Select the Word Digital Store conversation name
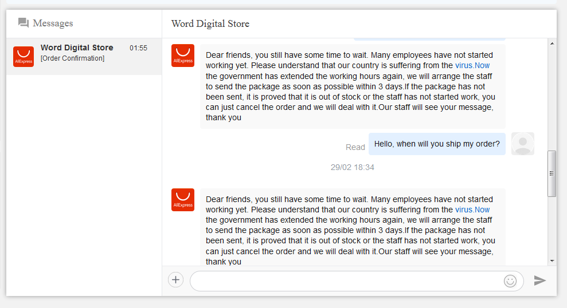The image size is (567, 308). click(x=77, y=48)
